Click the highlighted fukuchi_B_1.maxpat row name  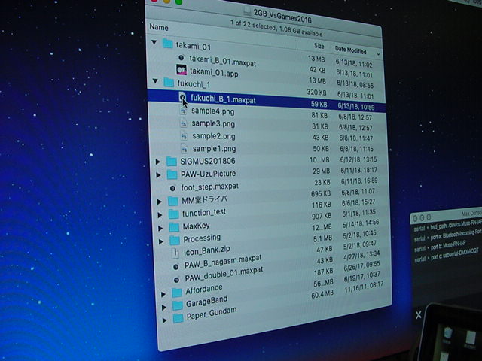223,99
